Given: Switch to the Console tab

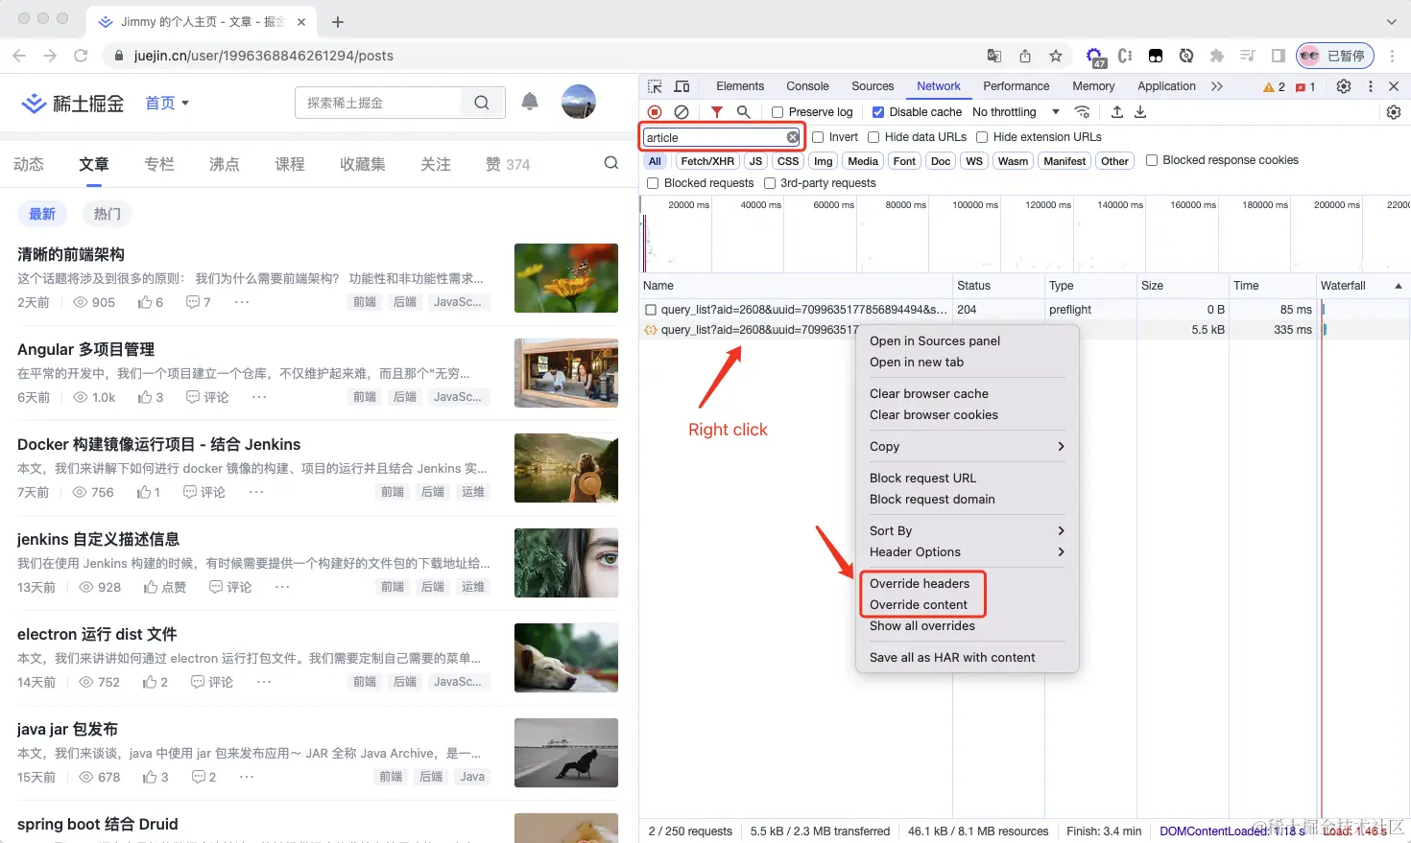Looking at the screenshot, I should [x=807, y=86].
